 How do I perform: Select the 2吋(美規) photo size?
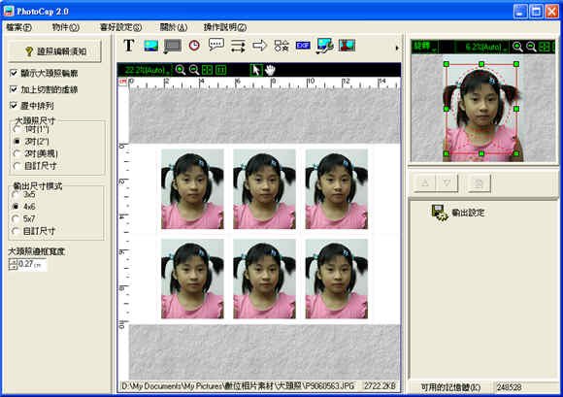point(17,153)
